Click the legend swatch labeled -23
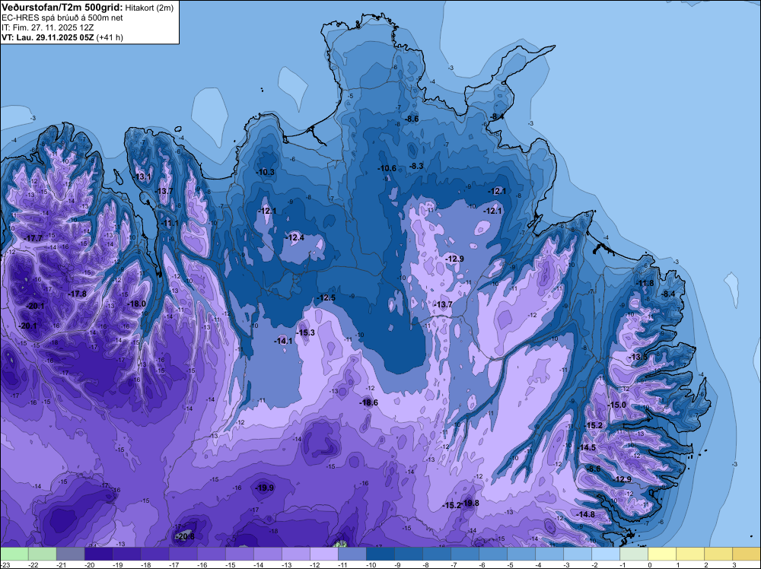Image resolution: width=761 pixels, height=569 pixels. tap(14, 554)
